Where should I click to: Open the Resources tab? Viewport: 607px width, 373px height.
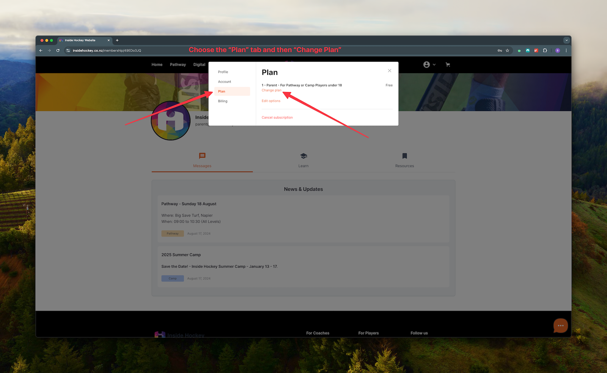[x=404, y=161]
